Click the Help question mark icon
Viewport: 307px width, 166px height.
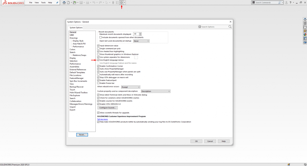(x=290, y=3)
